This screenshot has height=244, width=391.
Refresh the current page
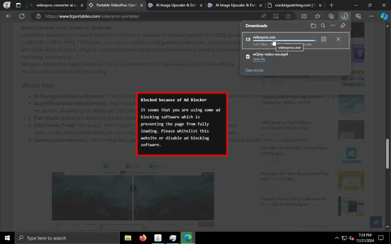click(22, 16)
